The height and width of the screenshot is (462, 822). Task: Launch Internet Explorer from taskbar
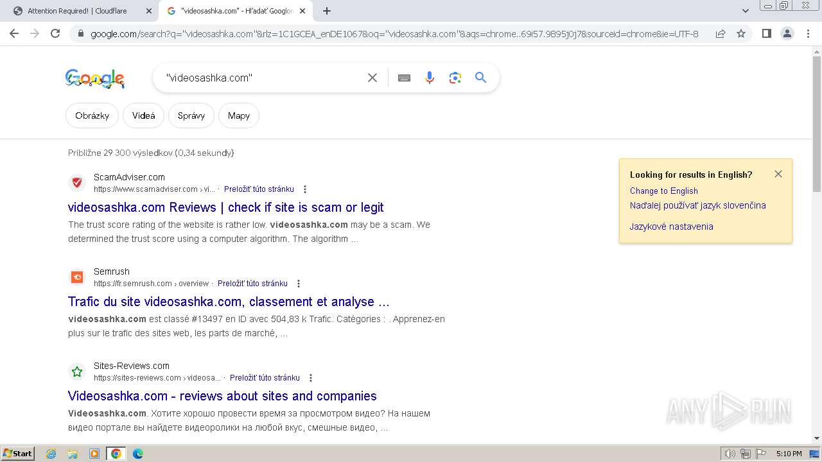pyautogui.click(x=51, y=454)
